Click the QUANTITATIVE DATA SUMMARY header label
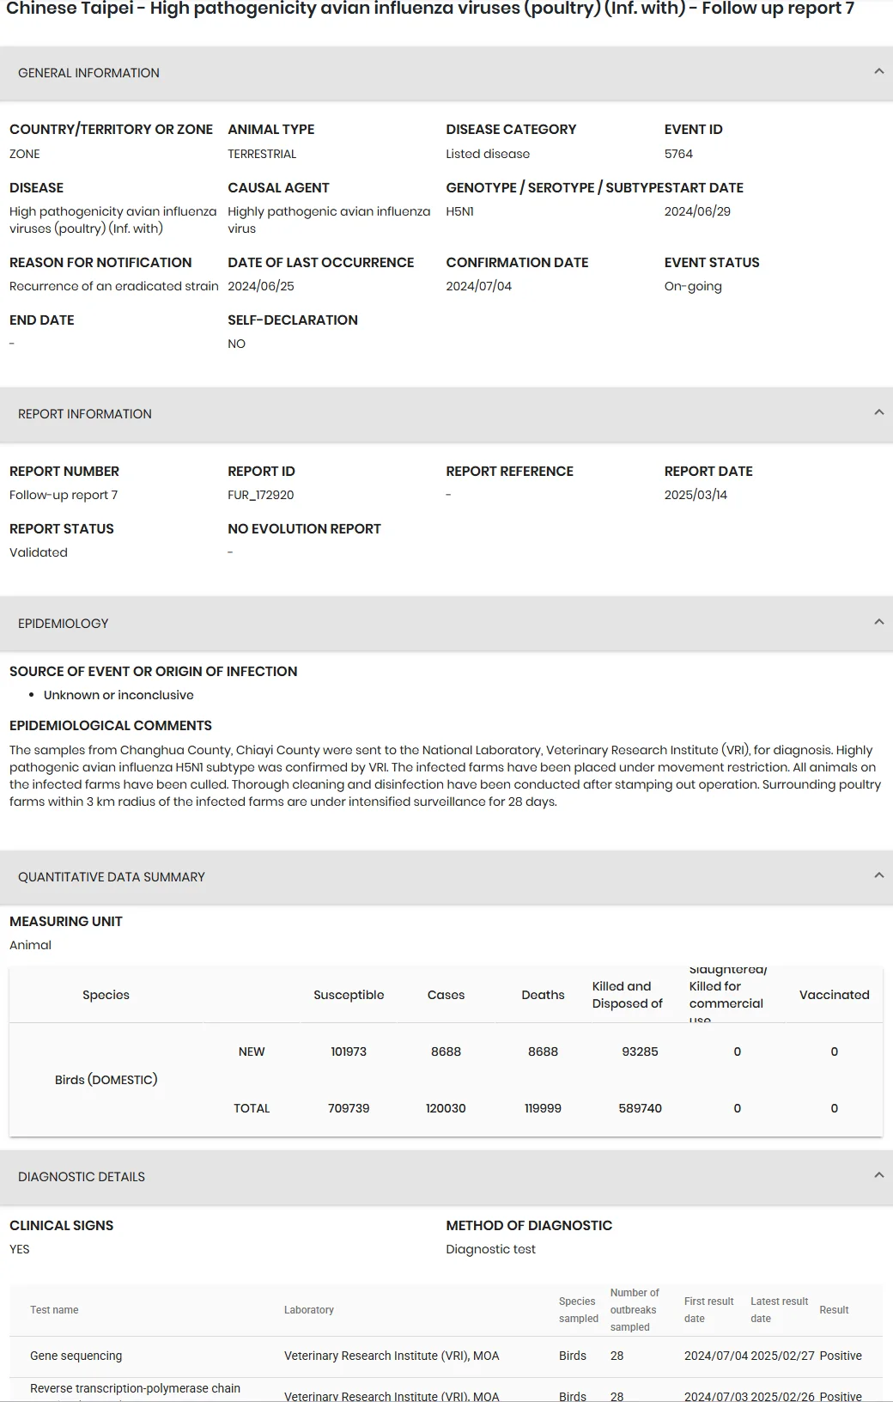The image size is (893, 1402). tap(112, 877)
